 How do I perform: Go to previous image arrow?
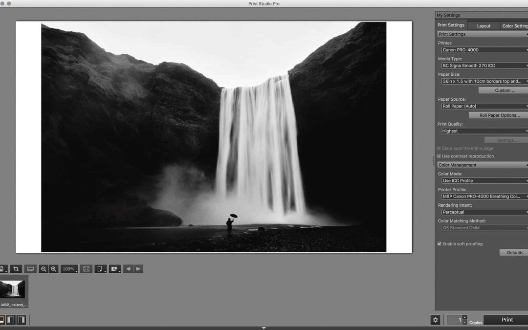[x=128, y=269]
